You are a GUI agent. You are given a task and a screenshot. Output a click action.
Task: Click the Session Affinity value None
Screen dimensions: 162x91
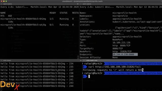[x=115, y=57]
